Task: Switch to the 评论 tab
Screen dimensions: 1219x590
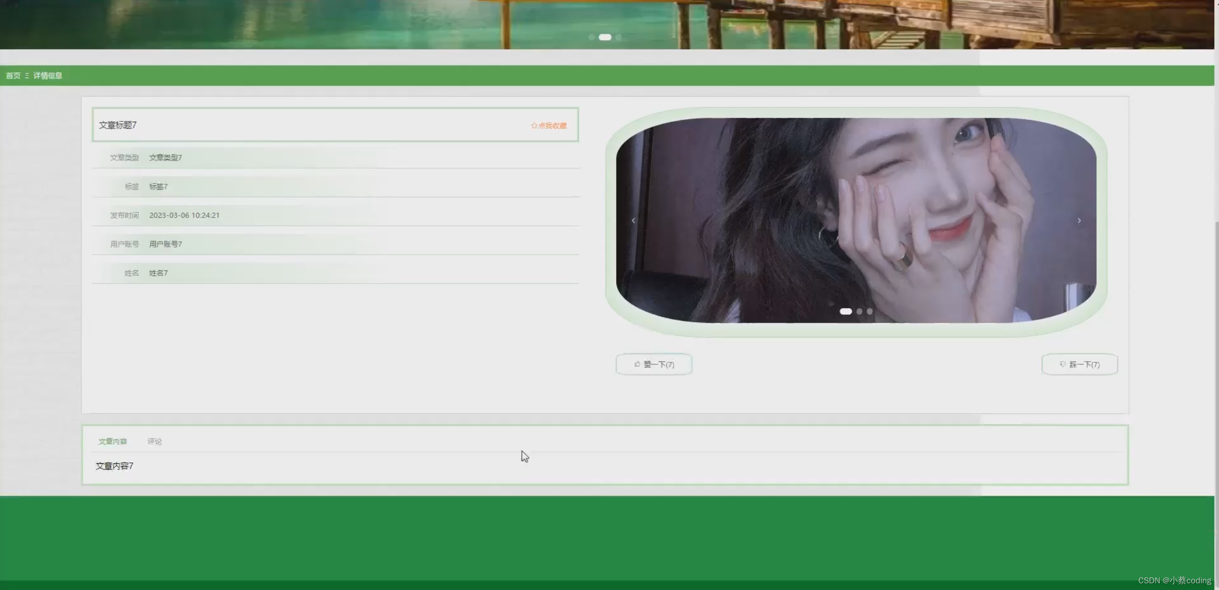Action: click(154, 441)
